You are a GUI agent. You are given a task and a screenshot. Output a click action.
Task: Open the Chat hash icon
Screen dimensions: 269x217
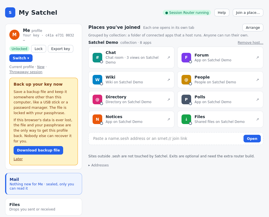(x=97, y=58)
